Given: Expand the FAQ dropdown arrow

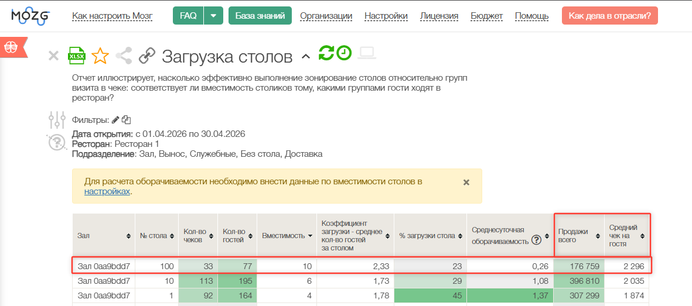Looking at the screenshot, I should pos(213,16).
